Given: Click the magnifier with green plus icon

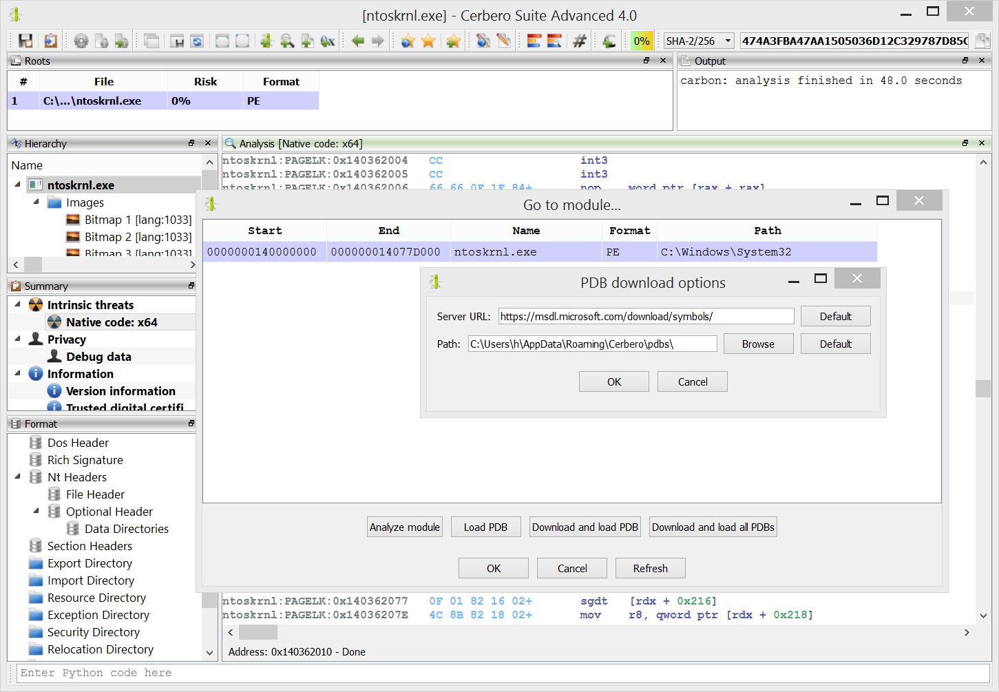Looking at the screenshot, I should coord(287,41).
